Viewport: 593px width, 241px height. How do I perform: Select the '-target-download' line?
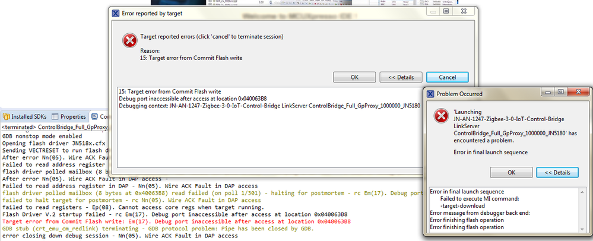[x=463, y=206]
